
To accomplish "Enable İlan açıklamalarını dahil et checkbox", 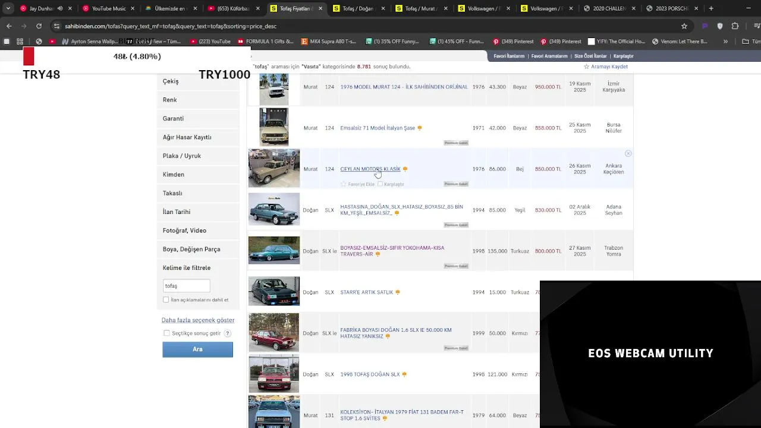I will (x=166, y=300).
